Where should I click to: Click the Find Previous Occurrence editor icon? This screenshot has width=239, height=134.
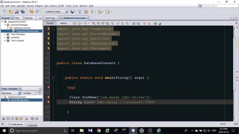click(x=98, y=23)
